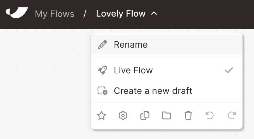The height and width of the screenshot is (139, 254).
Task: Click the redo arrow icon
Action: point(232,115)
